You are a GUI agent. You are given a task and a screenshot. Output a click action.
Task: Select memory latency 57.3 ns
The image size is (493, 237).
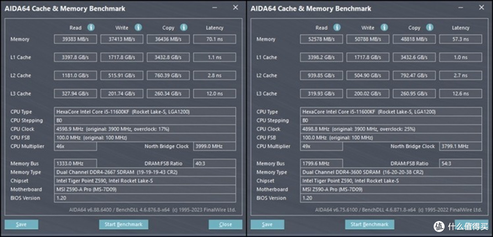[460, 39]
